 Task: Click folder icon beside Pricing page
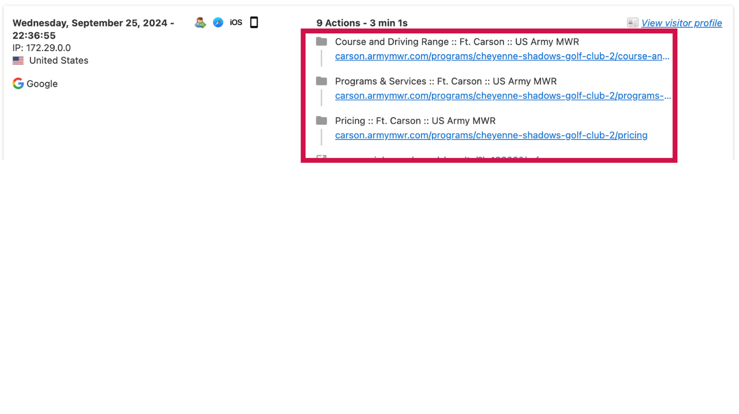pyautogui.click(x=322, y=120)
